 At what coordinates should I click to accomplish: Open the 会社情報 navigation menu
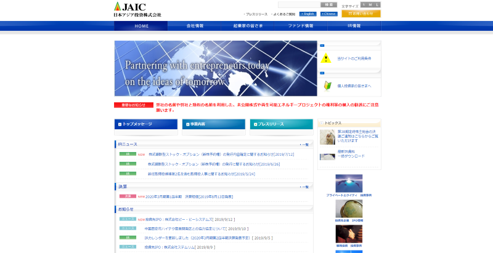(195, 26)
